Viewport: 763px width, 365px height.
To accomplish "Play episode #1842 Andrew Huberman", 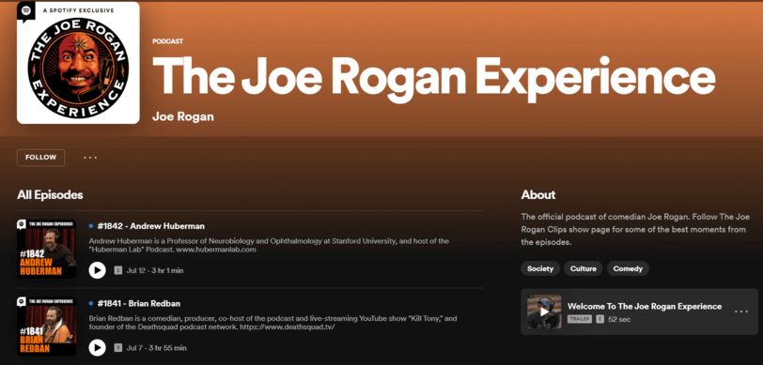I will click(98, 270).
